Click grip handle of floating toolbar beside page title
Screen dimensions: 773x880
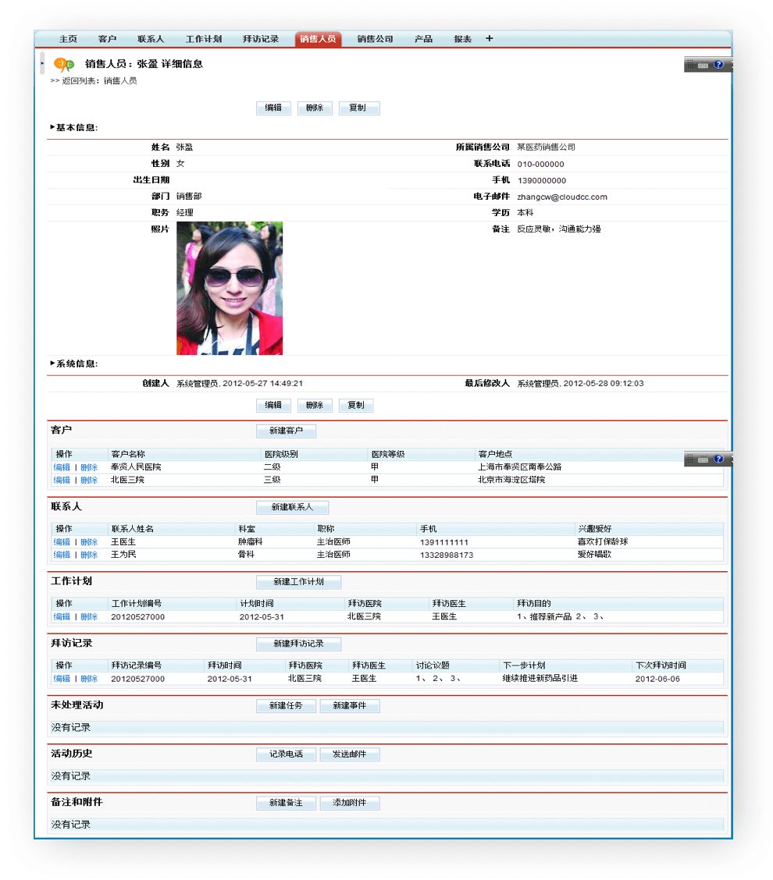point(690,65)
